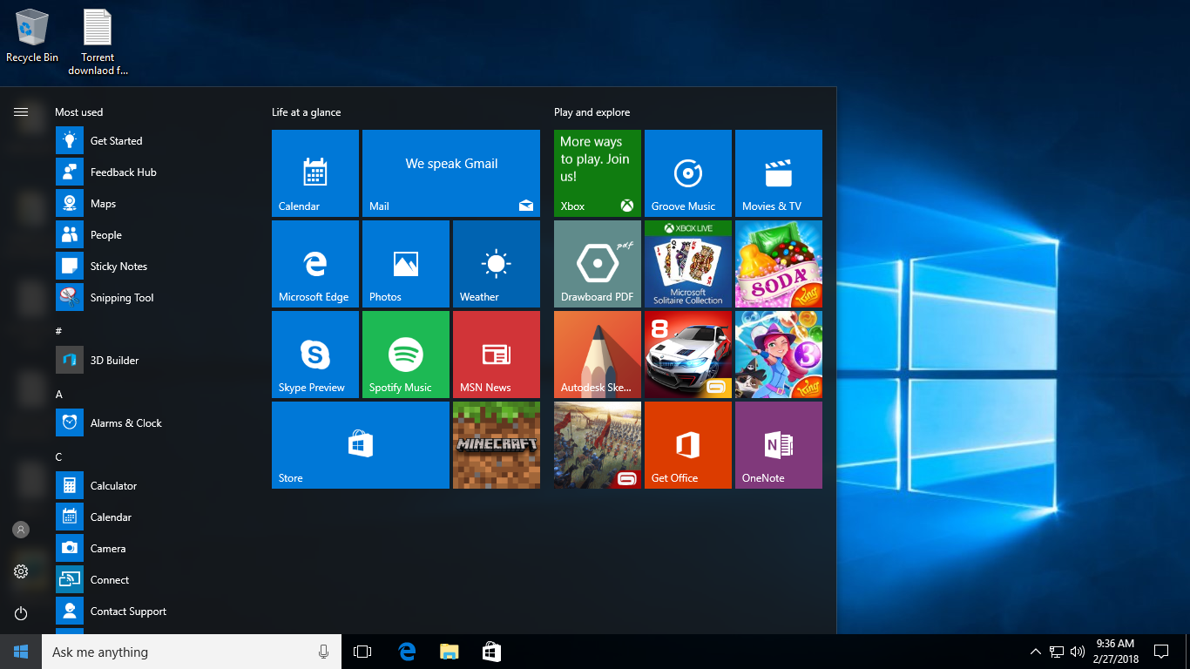Activate Cortana microphone

tap(323, 652)
